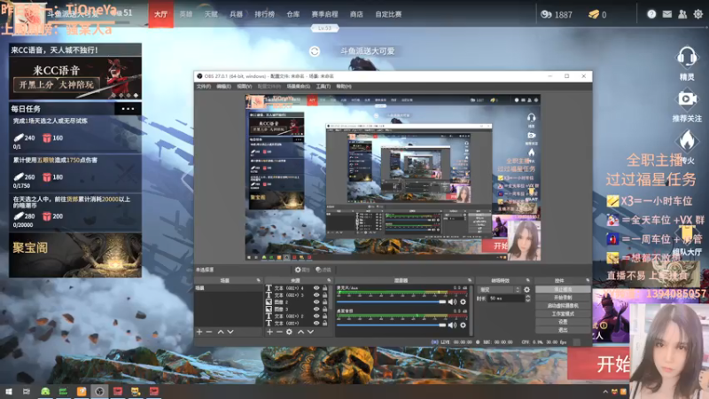709x399 pixels.
Task: Switch to game 排行榜 tab
Action: (264, 14)
